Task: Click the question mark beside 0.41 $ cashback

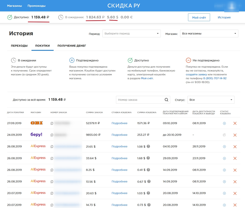Action: click(x=148, y=170)
